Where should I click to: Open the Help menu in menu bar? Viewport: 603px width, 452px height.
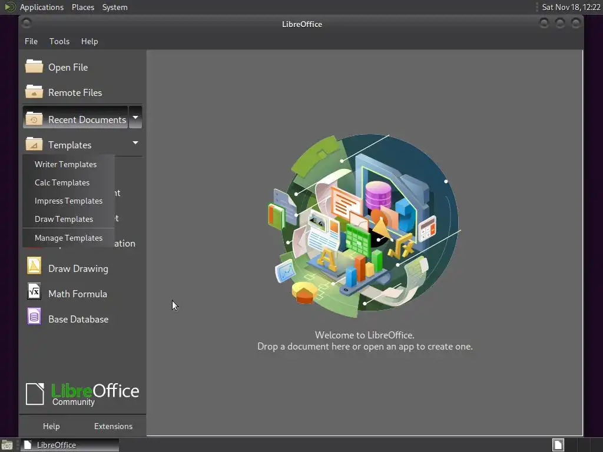coord(90,41)
